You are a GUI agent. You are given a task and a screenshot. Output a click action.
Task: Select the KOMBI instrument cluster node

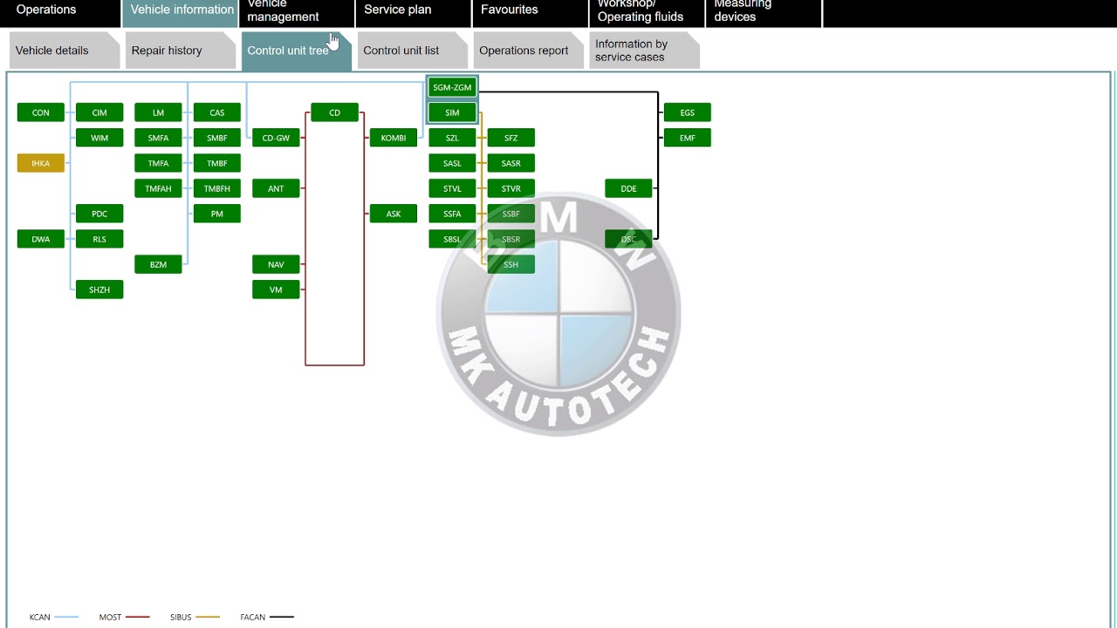click(x=394, y=138)
